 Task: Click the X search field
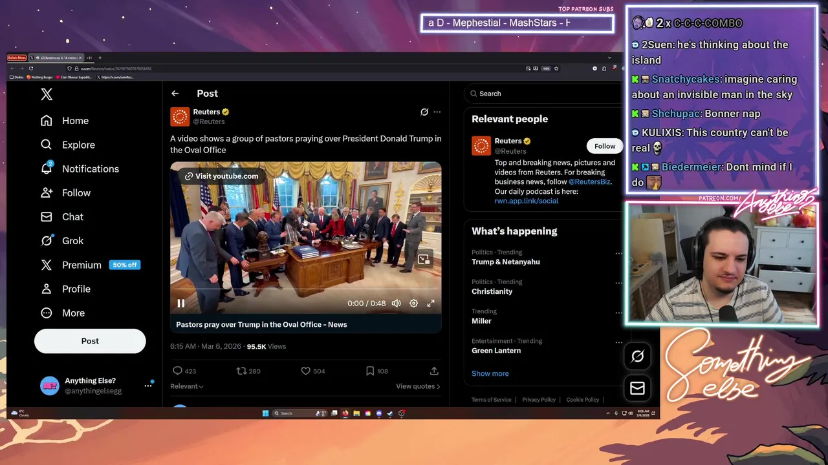pos(543,94)
